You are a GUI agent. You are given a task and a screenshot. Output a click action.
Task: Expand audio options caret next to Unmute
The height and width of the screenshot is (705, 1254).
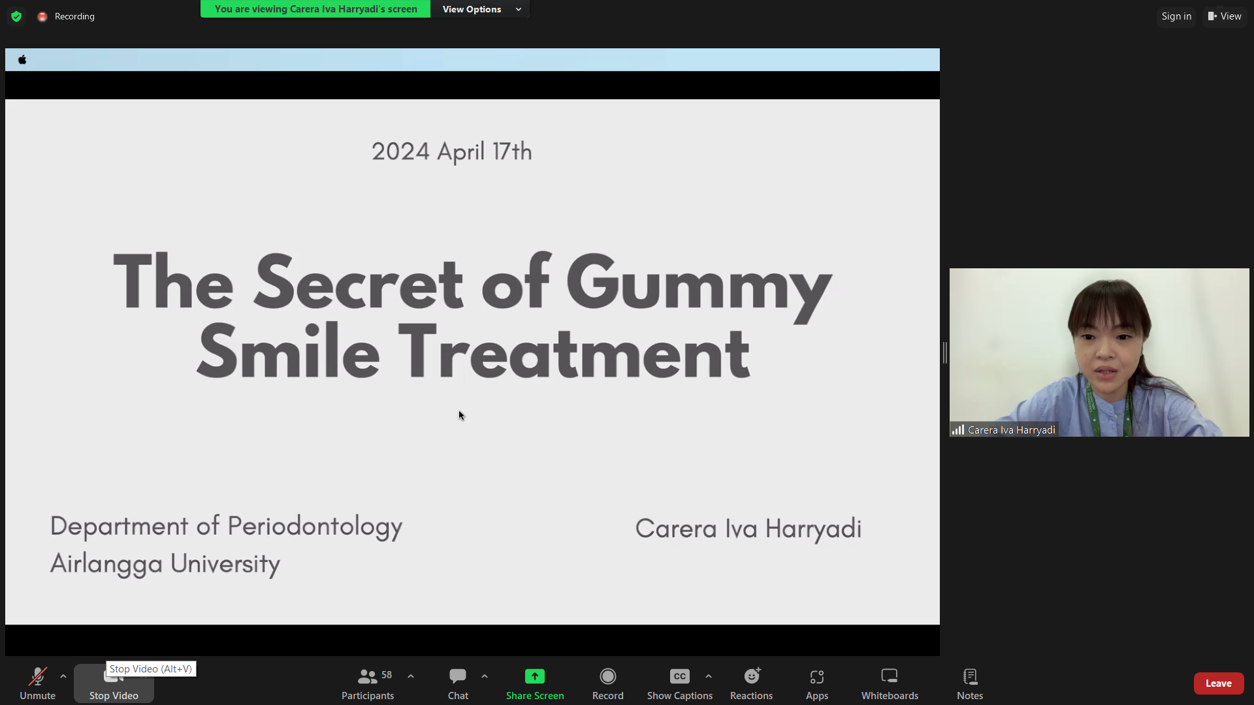63,676
